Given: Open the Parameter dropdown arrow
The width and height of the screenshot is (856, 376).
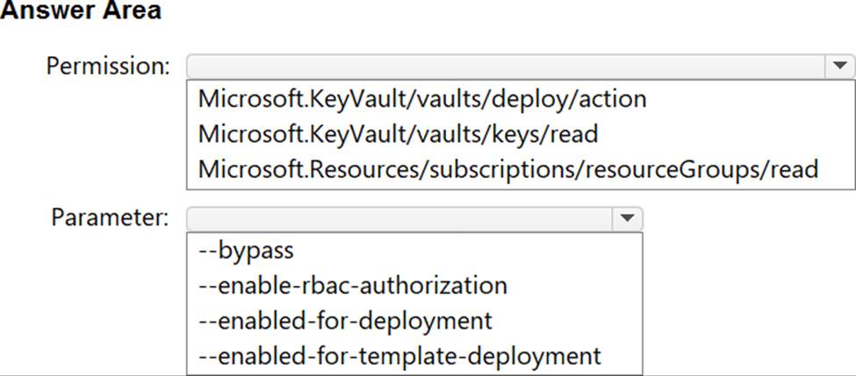Looking at the screenshot, I should pos(626,218).
